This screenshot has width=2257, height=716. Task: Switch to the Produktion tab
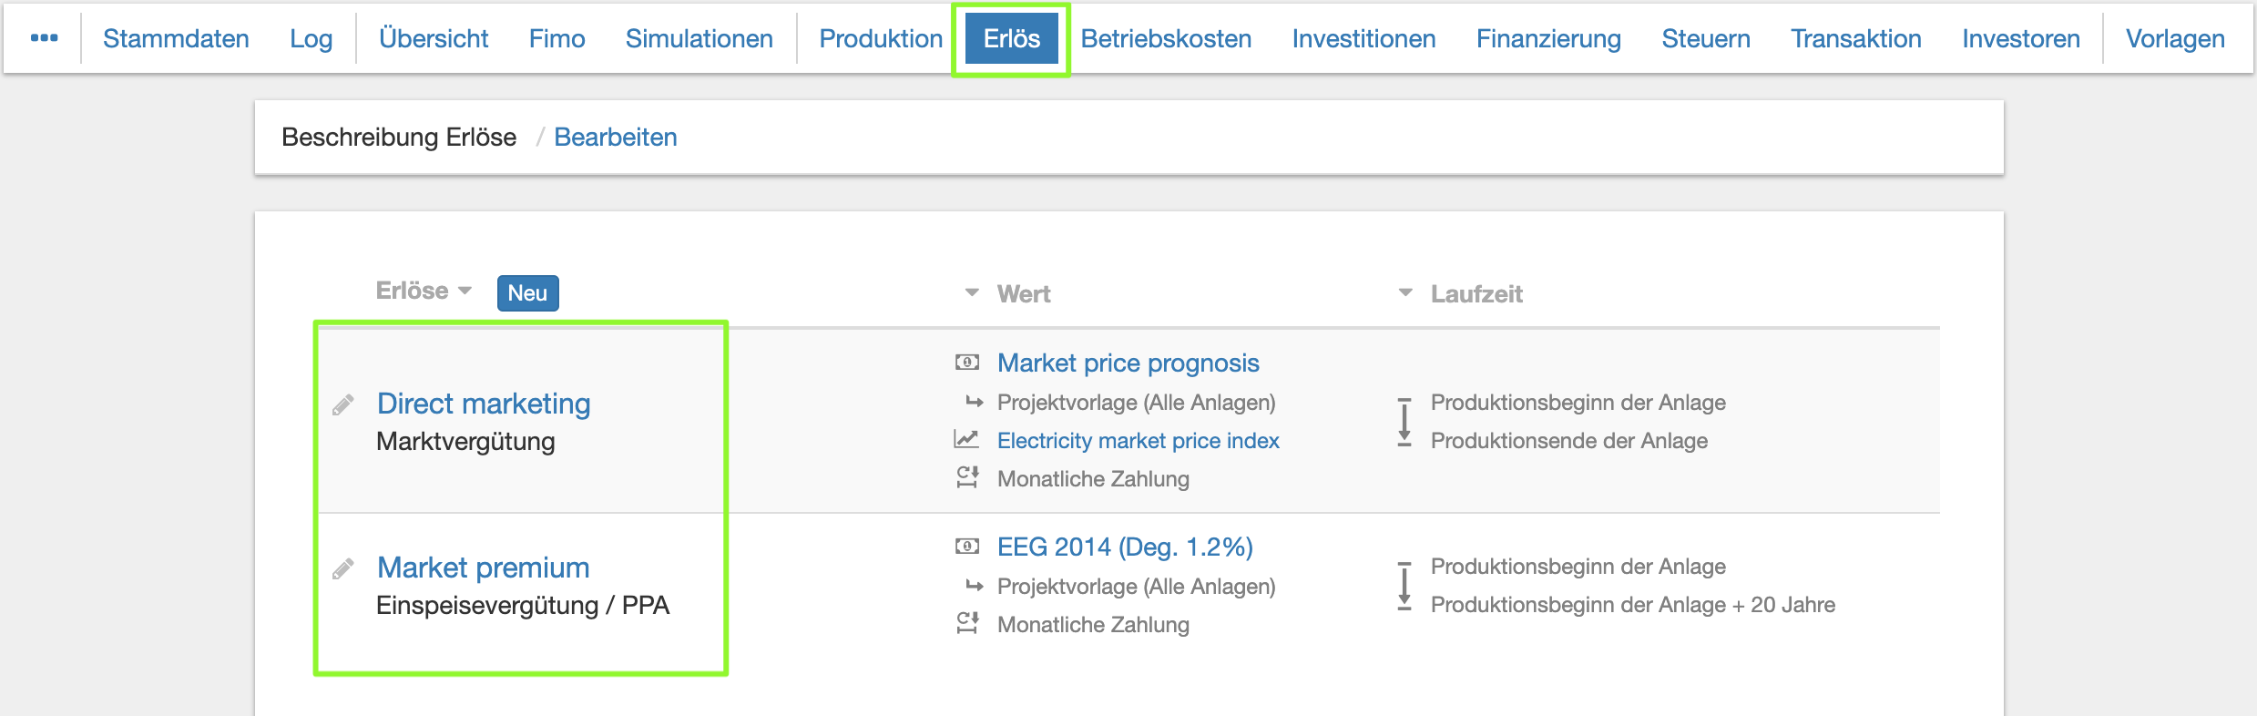coord(880,38)
